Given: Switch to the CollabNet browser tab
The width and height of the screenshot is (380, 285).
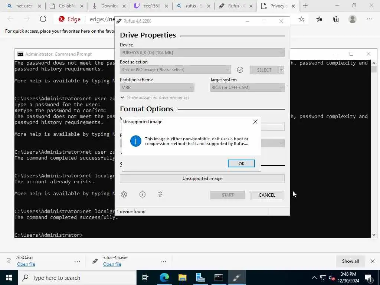Looking at the screenshot, I should [66, 6].
